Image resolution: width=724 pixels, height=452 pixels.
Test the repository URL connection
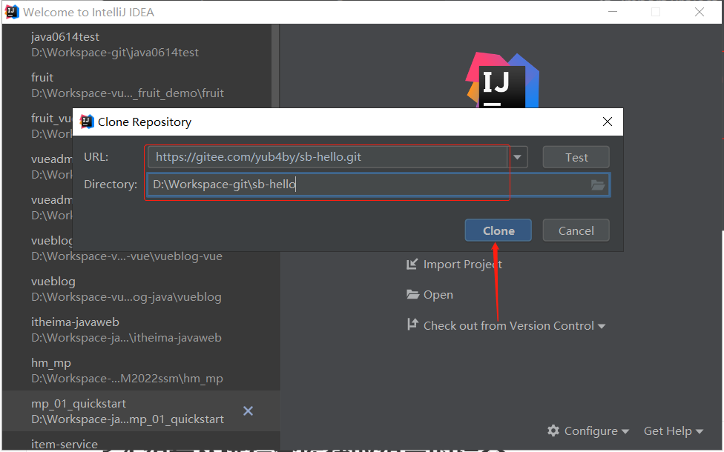point(576,157)
